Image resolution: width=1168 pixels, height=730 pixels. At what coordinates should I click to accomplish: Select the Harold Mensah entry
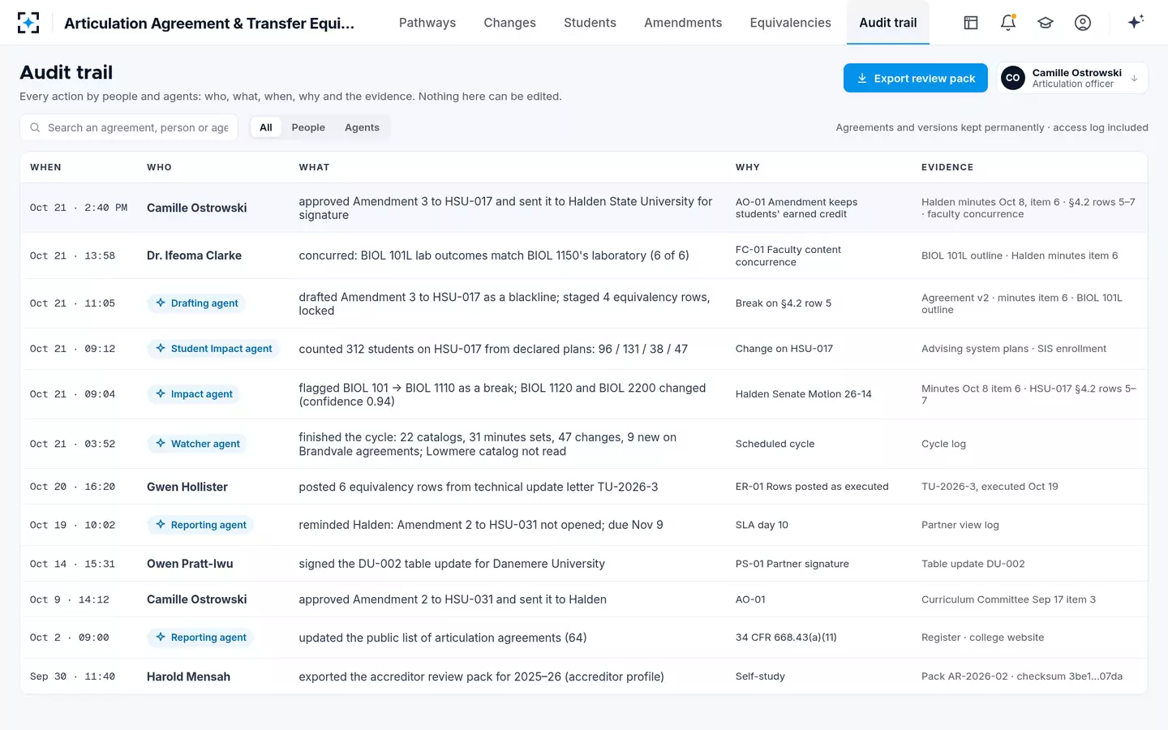pos(188,676)
